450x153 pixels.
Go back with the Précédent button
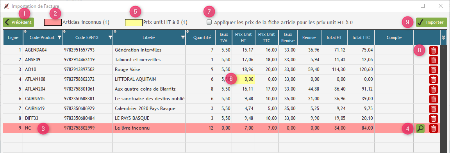[18, 22]
